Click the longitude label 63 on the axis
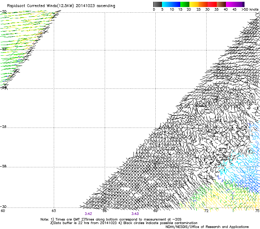Screen dimensions: 260x229 point(54,211)
